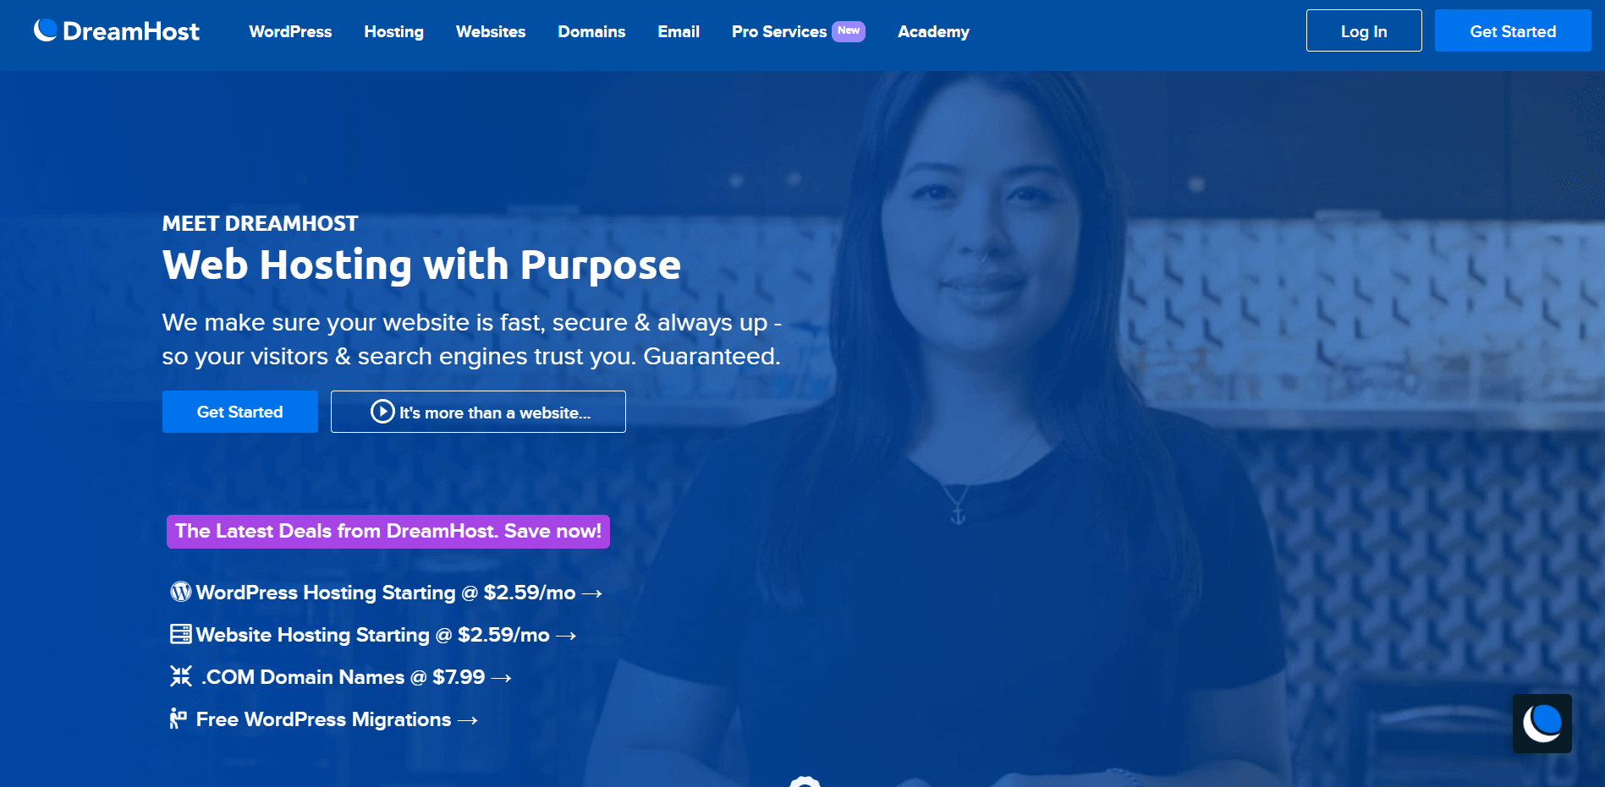The image size is (1605, 787).
Task: Click the play circle icon in video button
Action: click(x=382, y=412)
